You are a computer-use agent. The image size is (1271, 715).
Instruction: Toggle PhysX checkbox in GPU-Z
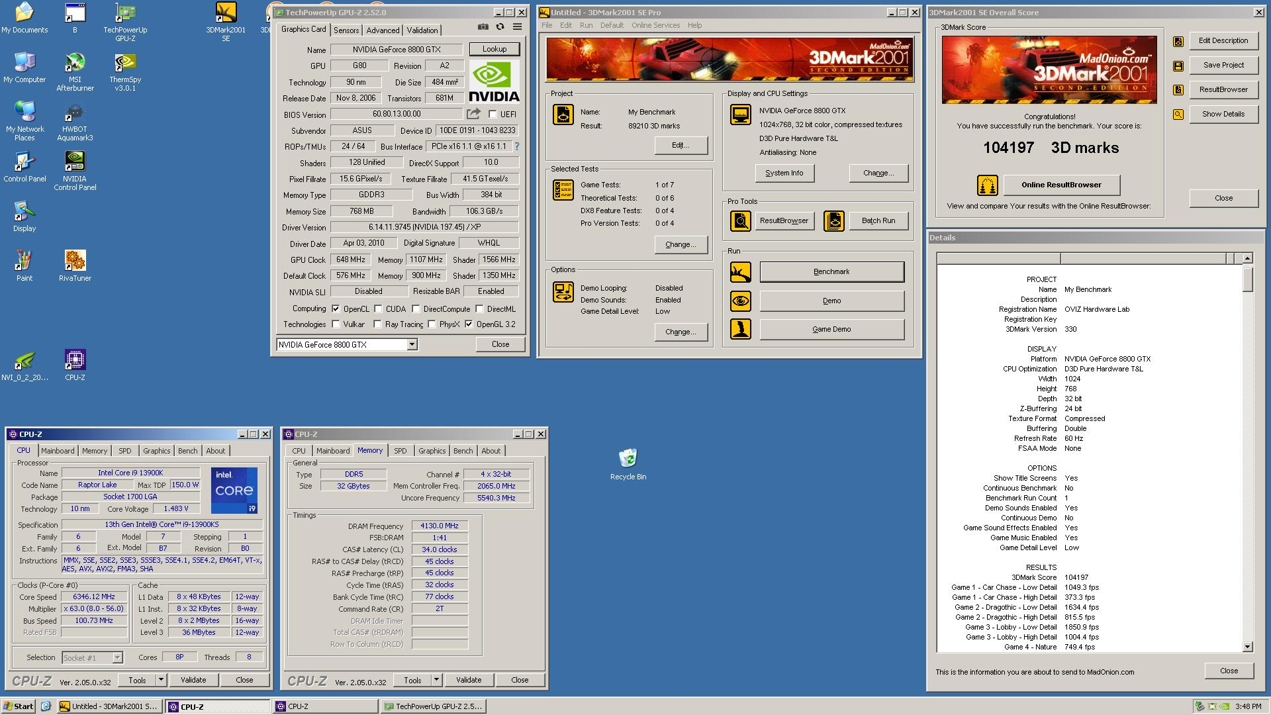432,324
